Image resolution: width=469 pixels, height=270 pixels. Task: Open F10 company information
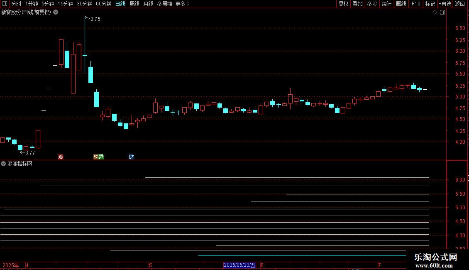[416, 4]
